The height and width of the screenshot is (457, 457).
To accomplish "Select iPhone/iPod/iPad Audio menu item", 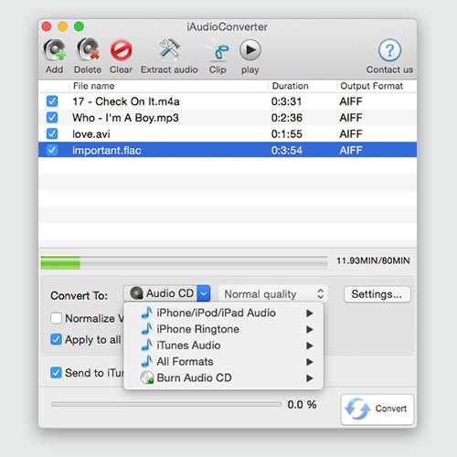I will 224,313.
